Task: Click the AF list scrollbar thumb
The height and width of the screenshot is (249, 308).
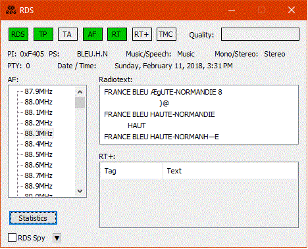Action: 80,103
